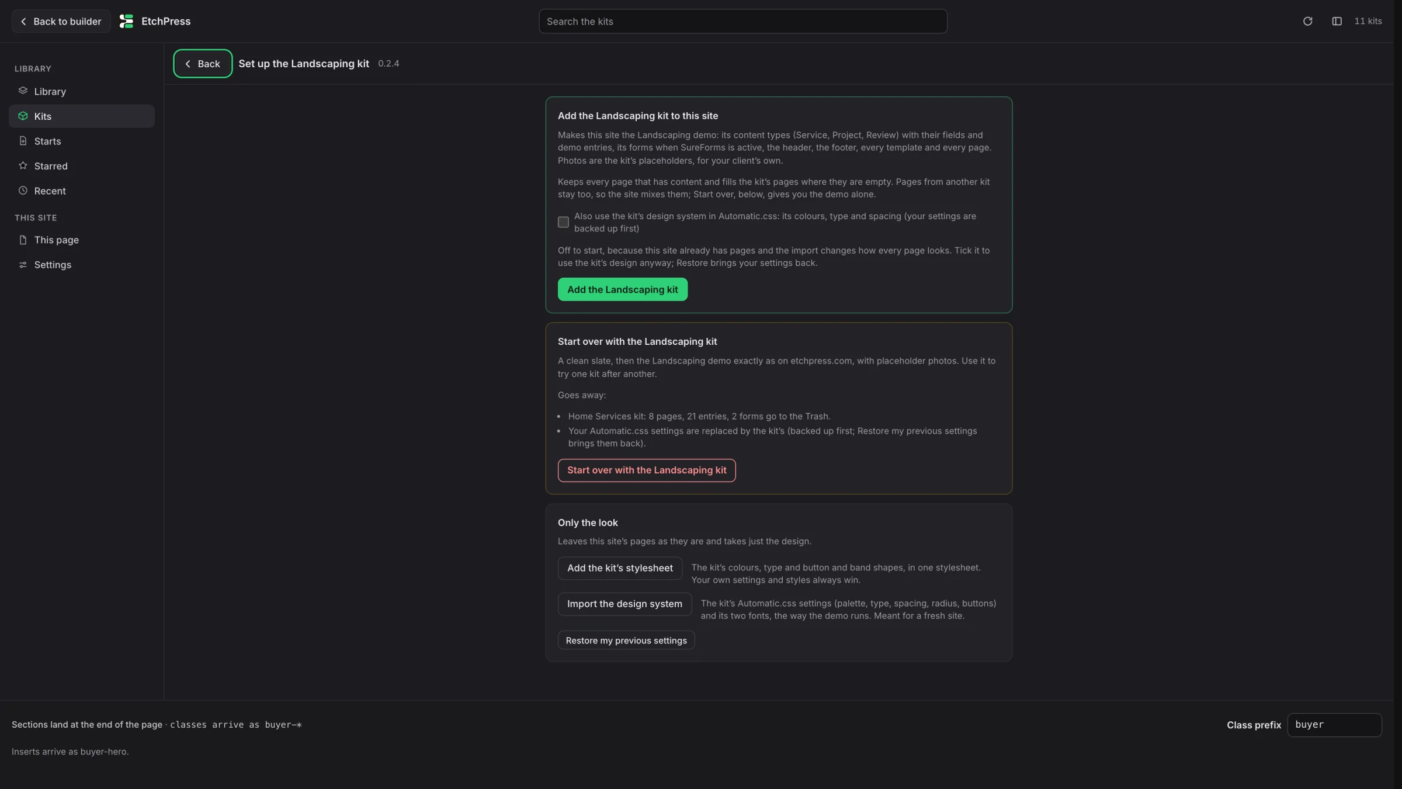The height and width of the screenshot is (789, 1402).
Task: Toggle the sidebar panel layout icon
Action: click(1337, 21)
